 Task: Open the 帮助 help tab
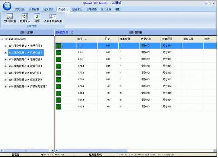(118, 10)
